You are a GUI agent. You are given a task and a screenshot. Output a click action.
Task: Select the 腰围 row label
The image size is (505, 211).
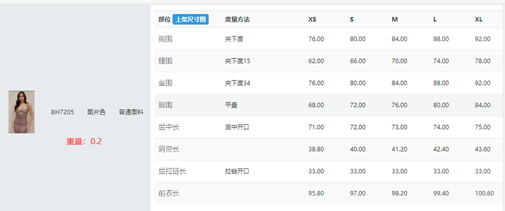(x=165, y=61)
